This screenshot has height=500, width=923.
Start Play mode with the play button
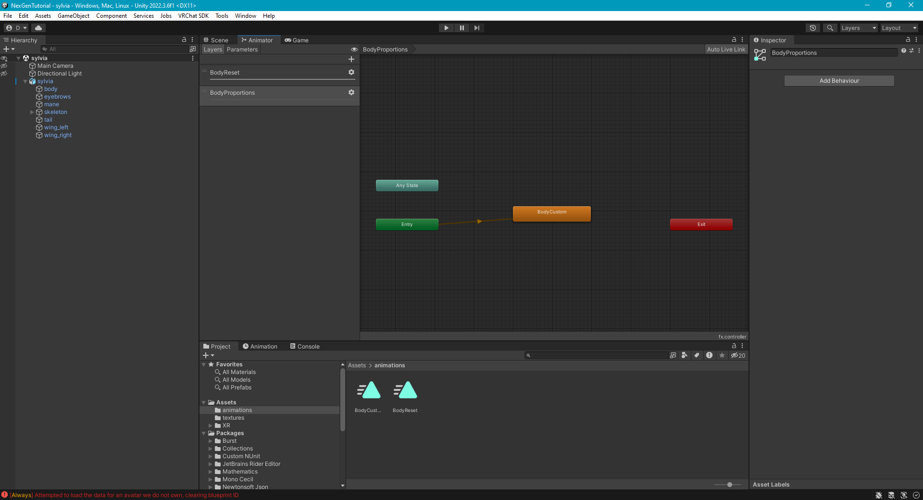point(446,28)
